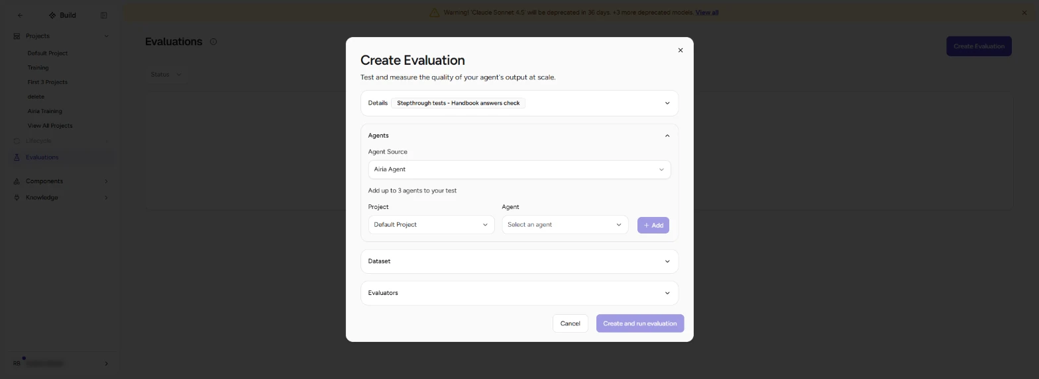This screenshot has width=1039, height=379.
Task: Open the user profile arrow
Action: [x=106, y=364]
